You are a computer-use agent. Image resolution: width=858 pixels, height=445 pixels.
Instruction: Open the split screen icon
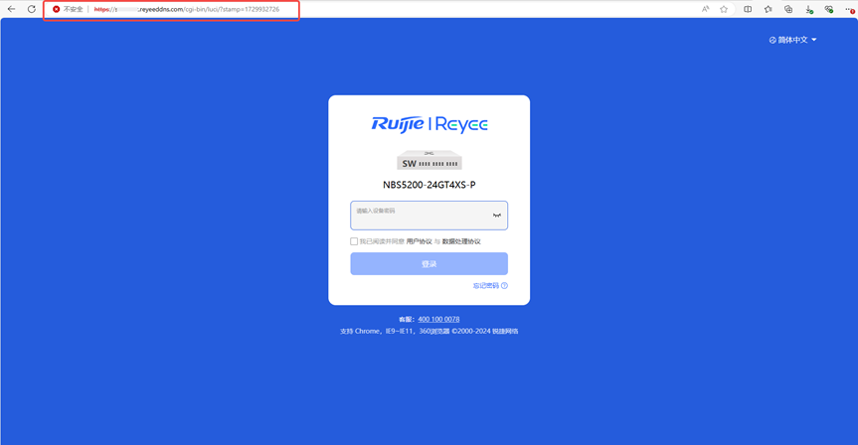point(748,9)
